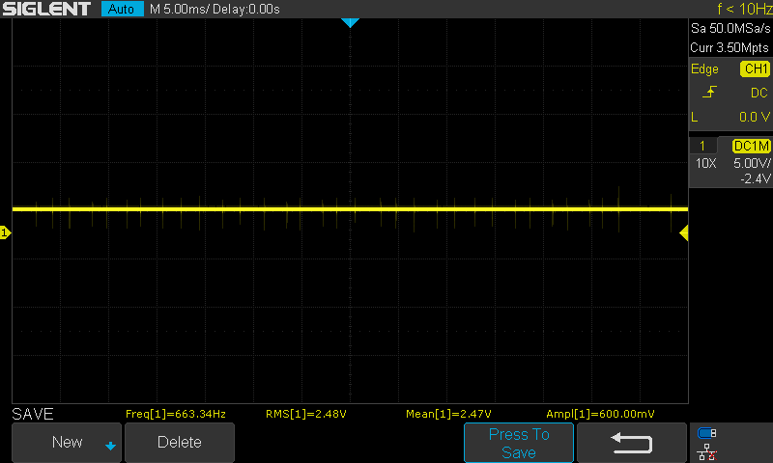
Task: Click the channel 1 number box
Action: 702,146
